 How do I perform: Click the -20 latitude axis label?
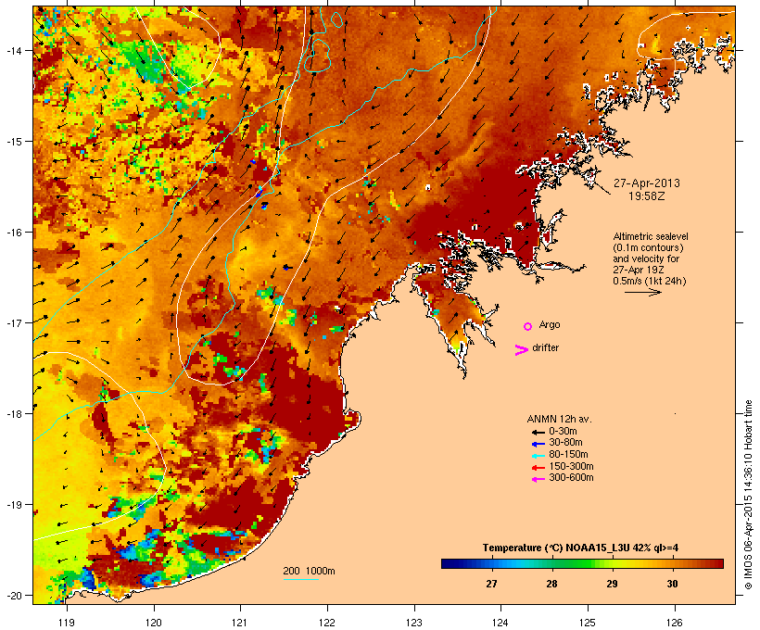(x=13, y=596)
